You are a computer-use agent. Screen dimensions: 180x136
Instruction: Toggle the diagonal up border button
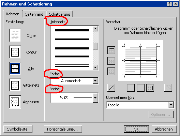tap(111, 88)
